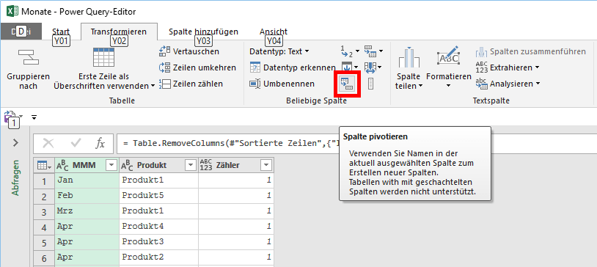Click the Analysieren icon
Image resolution: width=597 pixels, height=267 pixels.
click(x=481, y=84)
